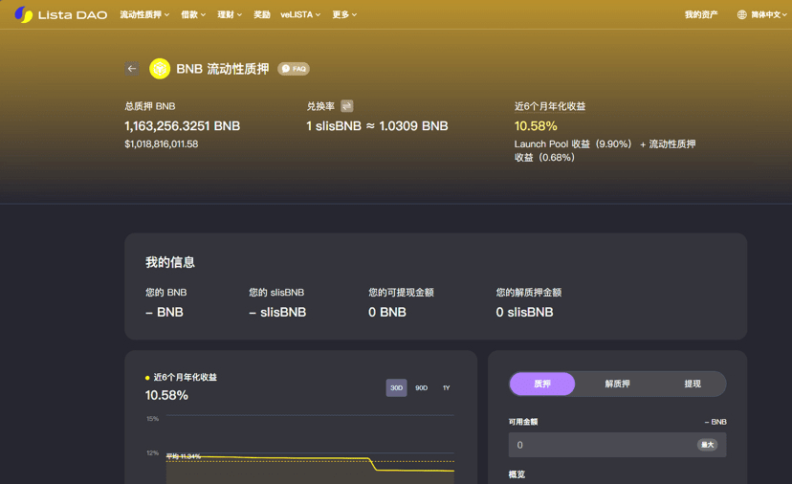Click the 10.58% yield value in header
This screenshot has width=792, height=484.
[536, 126]
